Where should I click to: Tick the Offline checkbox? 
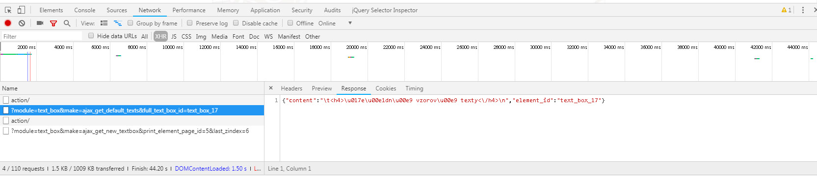[x=290, y=22]
